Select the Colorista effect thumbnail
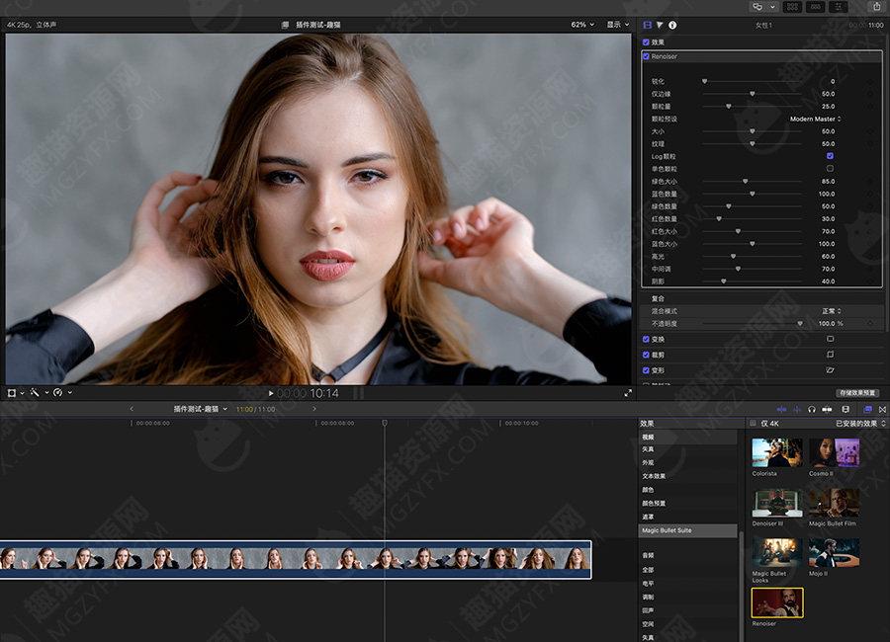The image size is (890, 642). 777,453
